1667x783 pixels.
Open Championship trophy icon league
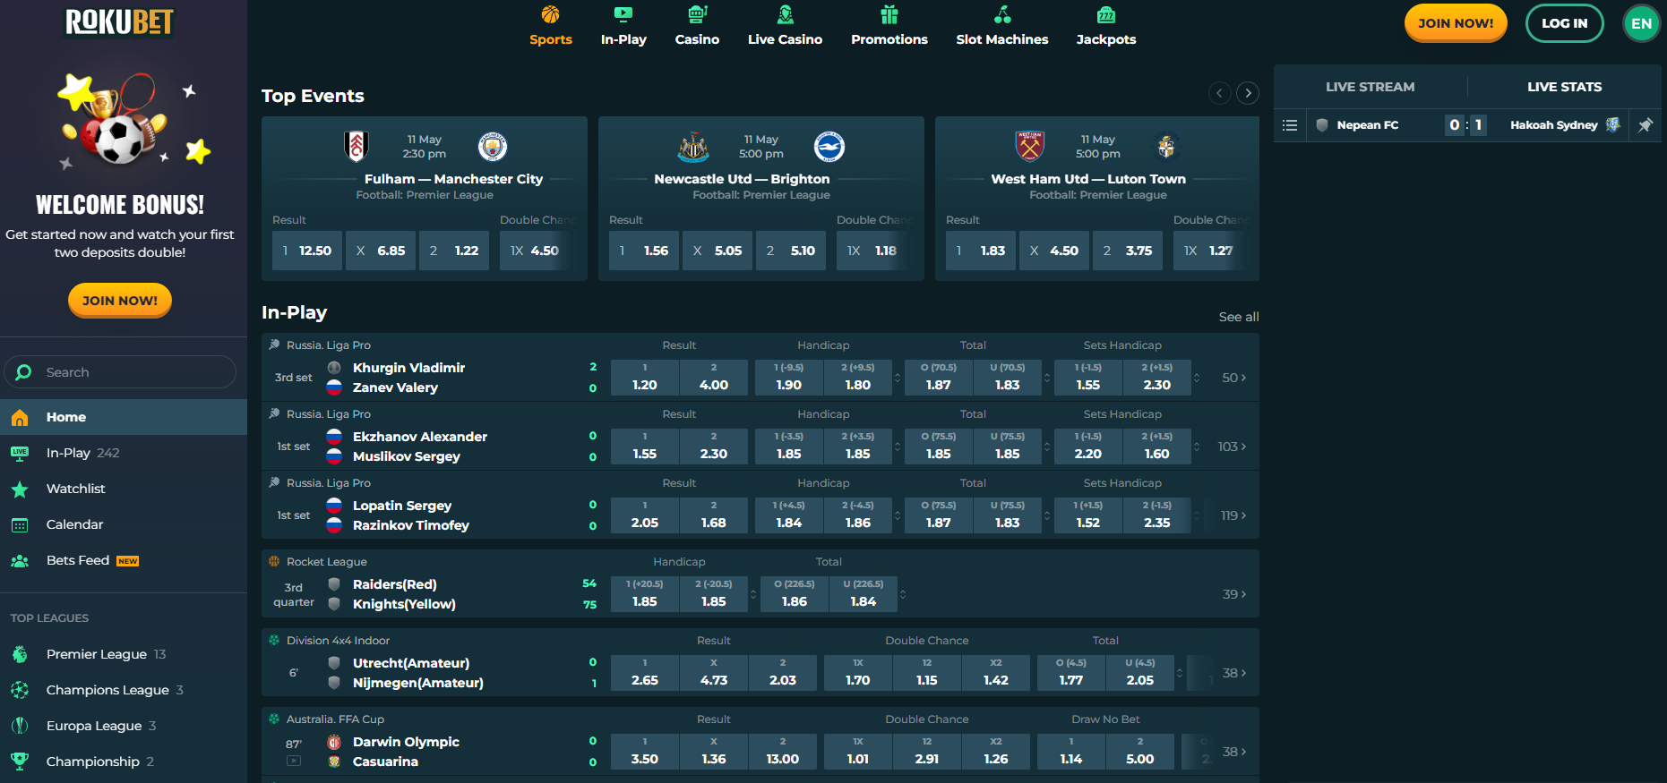[x=20, y=762]
